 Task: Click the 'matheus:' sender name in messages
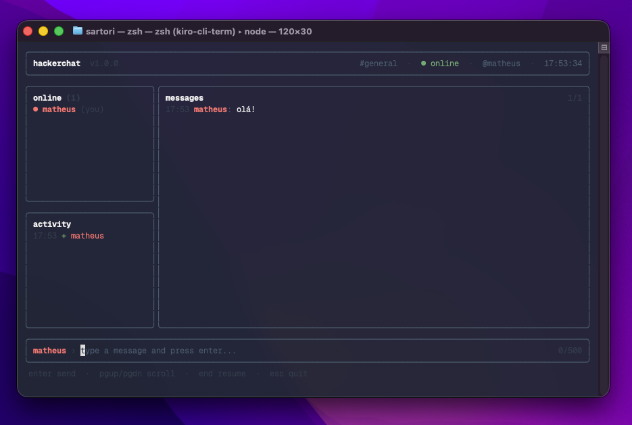[212, 109]
